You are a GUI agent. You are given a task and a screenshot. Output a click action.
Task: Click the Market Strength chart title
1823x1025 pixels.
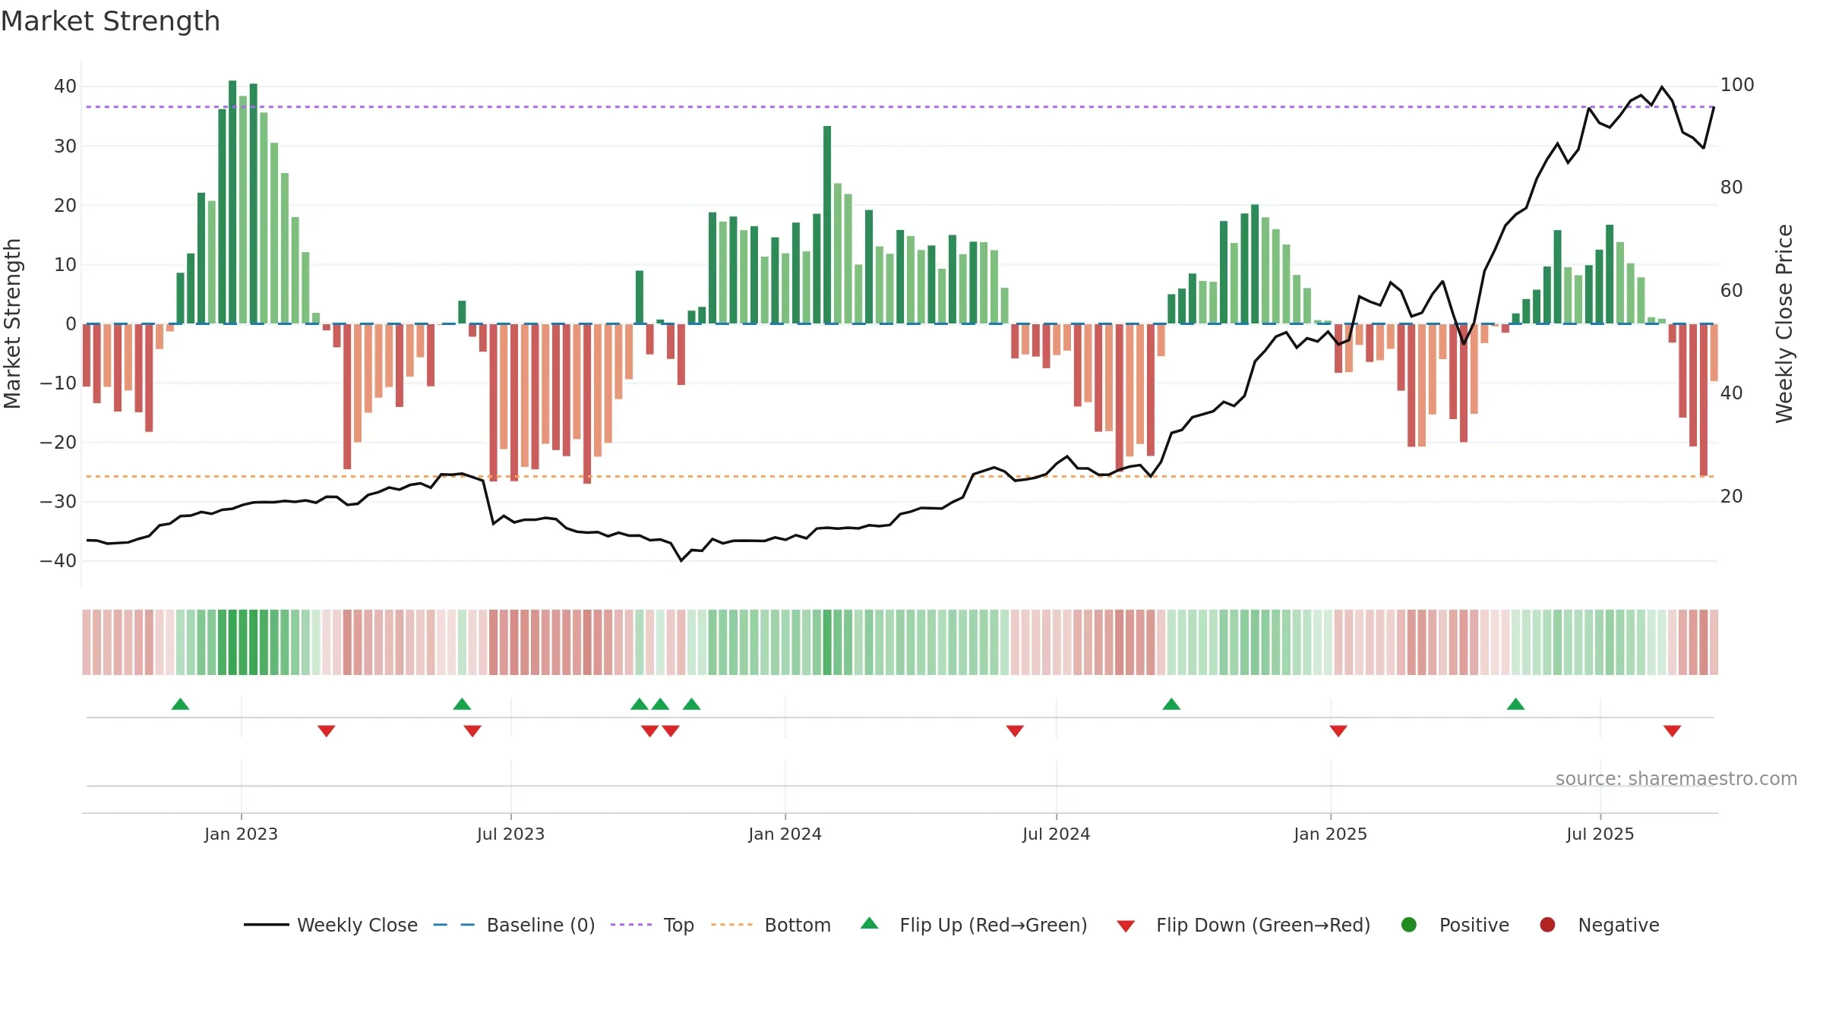[110, 21]
